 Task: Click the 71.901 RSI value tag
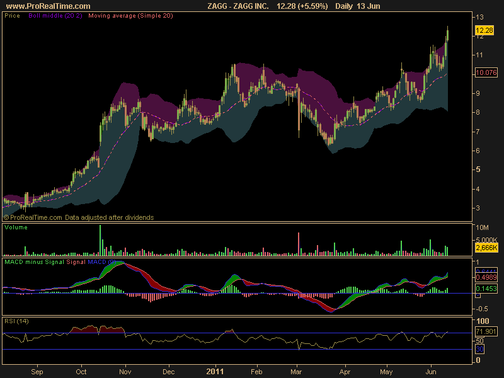click(486, 331)
